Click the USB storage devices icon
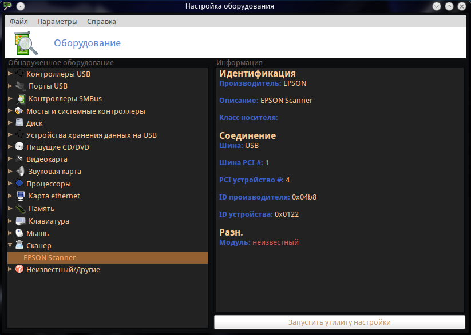Screen dimensions: 471x335 pyautogui.click(x=19, y=135)
